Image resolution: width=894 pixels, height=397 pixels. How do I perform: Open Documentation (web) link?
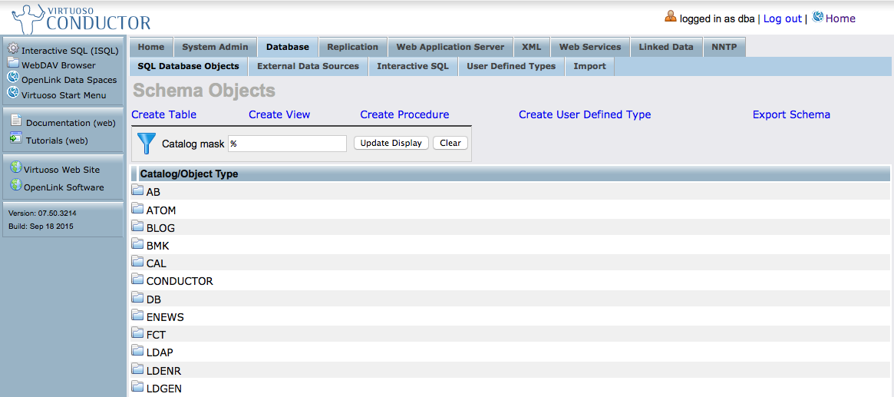[71, 123]
